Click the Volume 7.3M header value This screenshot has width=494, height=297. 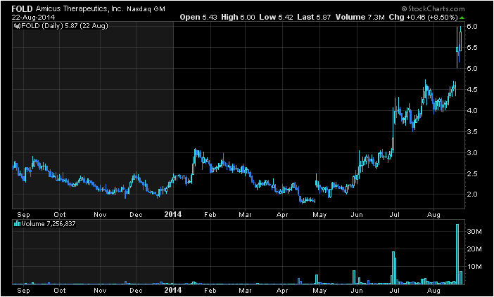point(360,18)
